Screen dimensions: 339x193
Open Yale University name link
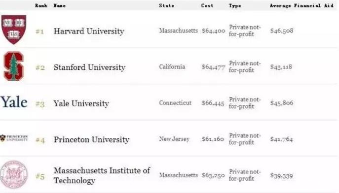(81, 103)
